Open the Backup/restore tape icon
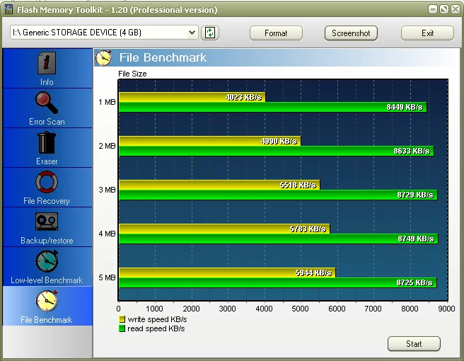The image size is (464, 361). pos(47,222)
